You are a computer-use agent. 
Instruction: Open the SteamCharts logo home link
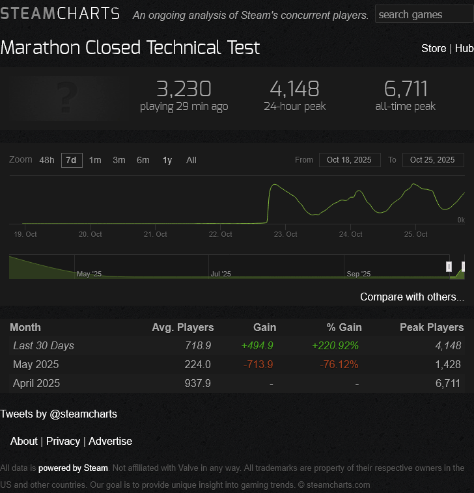click(x=60, y=14)
